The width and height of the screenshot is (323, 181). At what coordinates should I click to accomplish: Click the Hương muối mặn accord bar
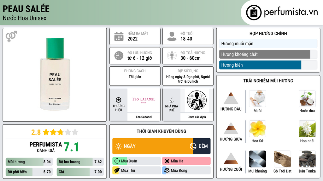click(268, 44)
